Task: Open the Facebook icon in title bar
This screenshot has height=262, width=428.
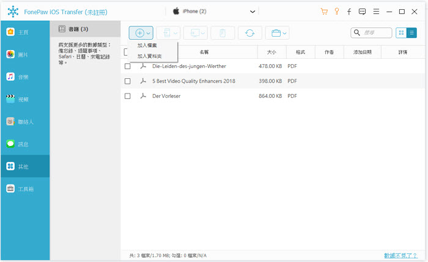Action: click(x=349, y=12)
